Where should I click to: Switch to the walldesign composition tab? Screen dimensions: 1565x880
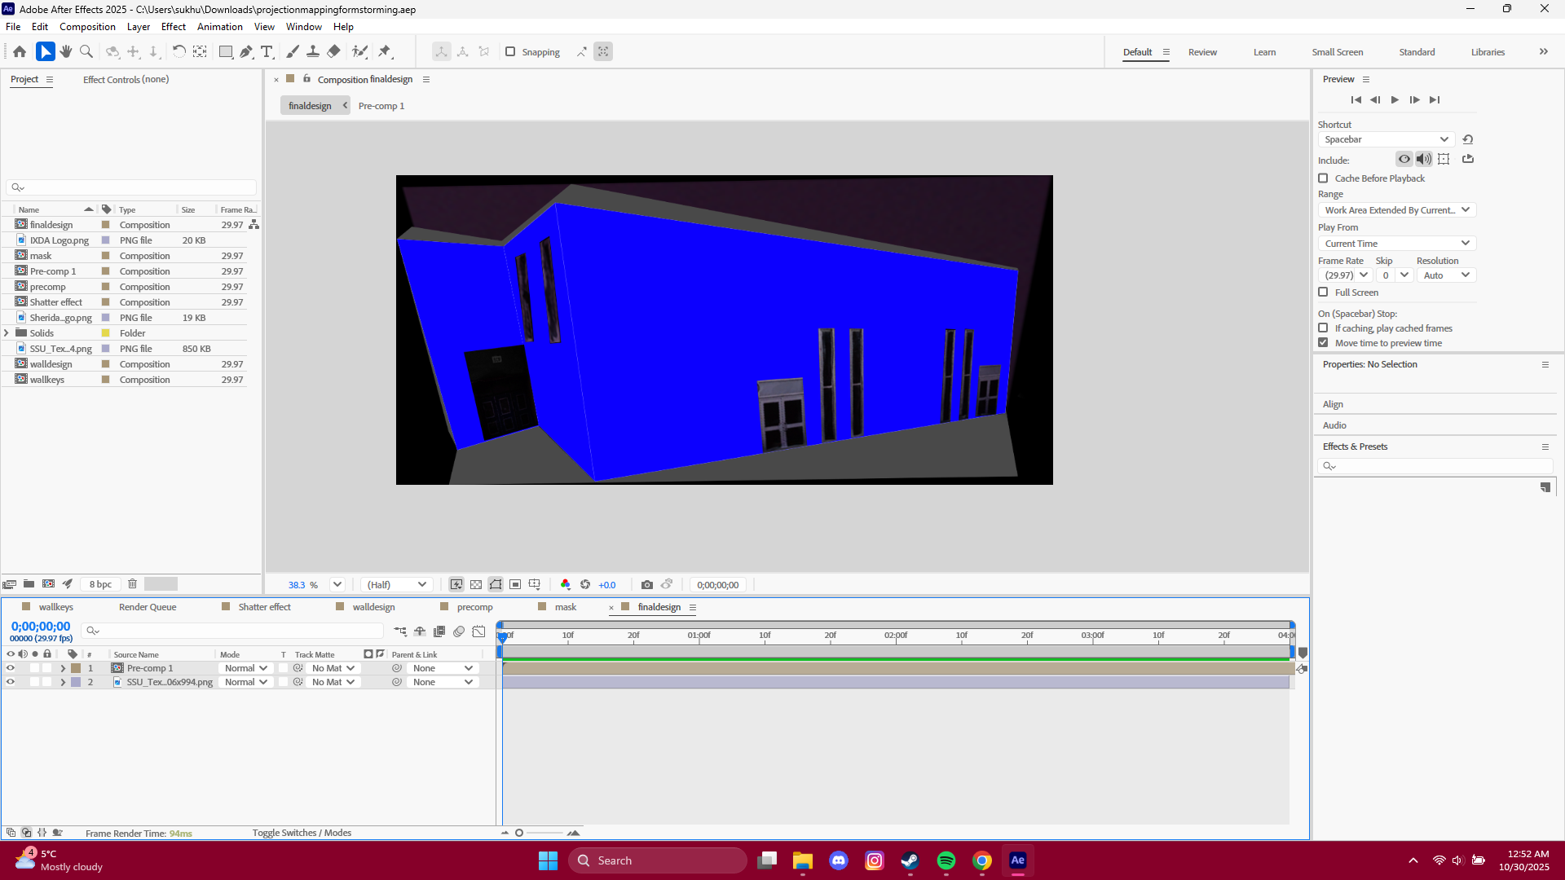374,606
